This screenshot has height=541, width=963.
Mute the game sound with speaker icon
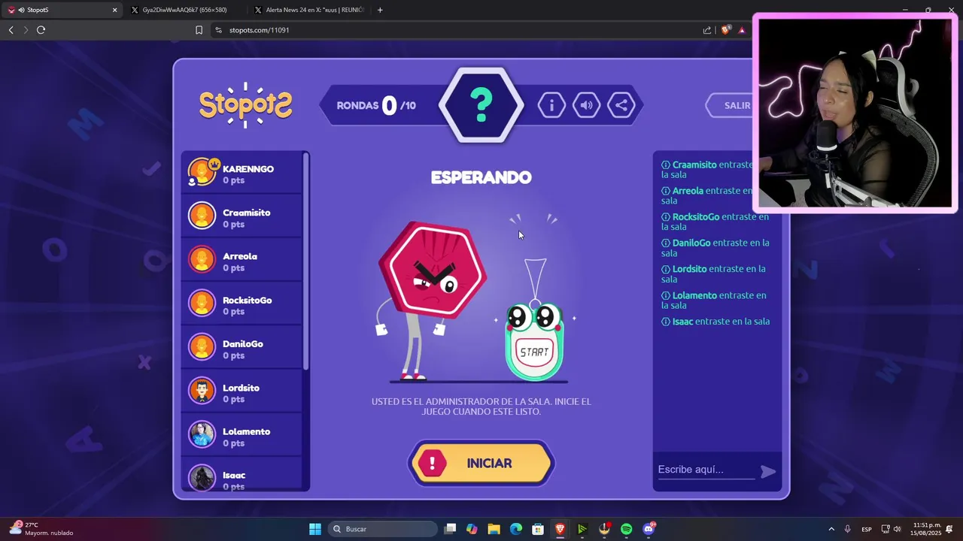[586, 105]
